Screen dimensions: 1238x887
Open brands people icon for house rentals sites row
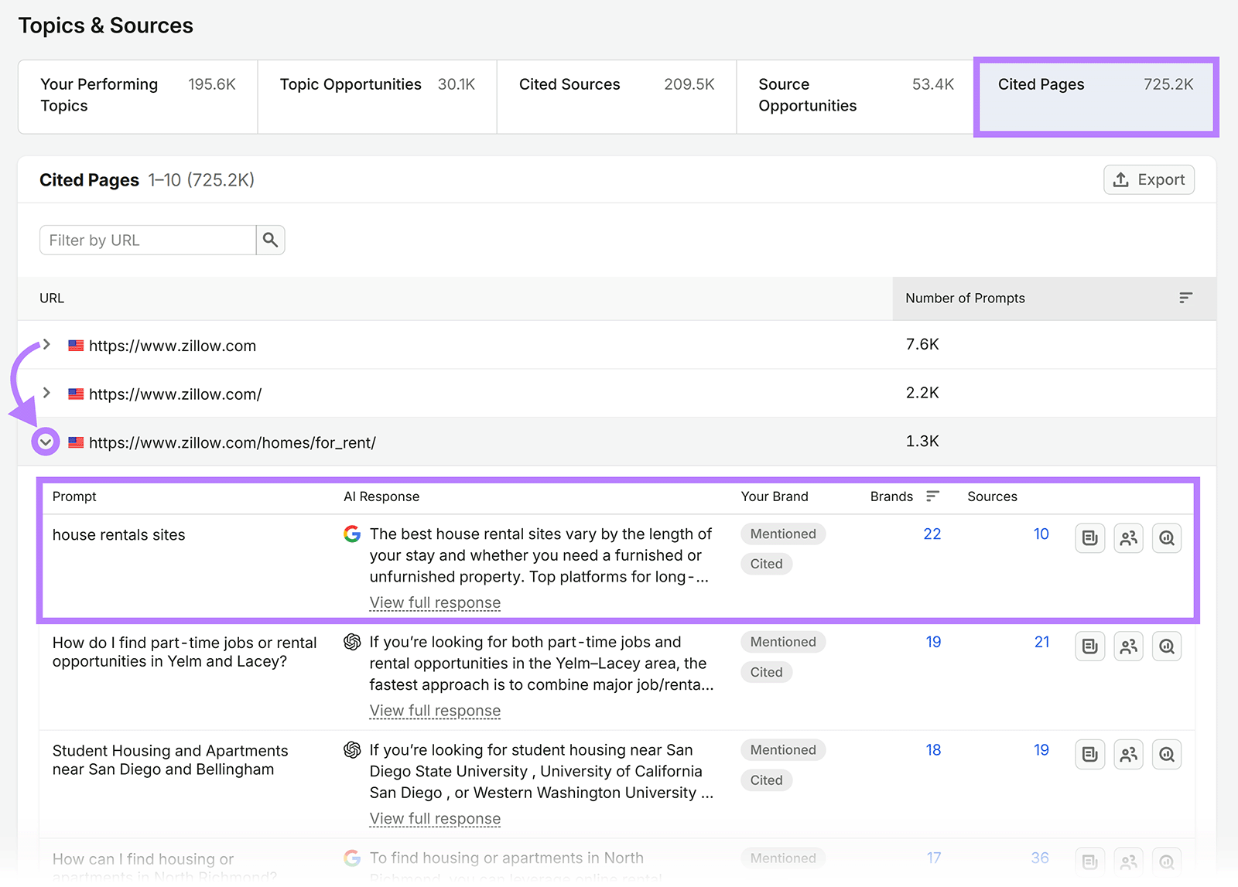(1128, 538)
